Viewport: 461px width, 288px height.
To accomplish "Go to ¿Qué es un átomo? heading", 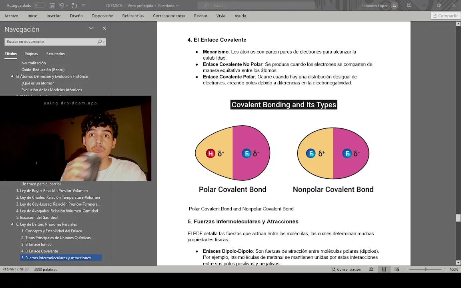I will coord(38,83).
